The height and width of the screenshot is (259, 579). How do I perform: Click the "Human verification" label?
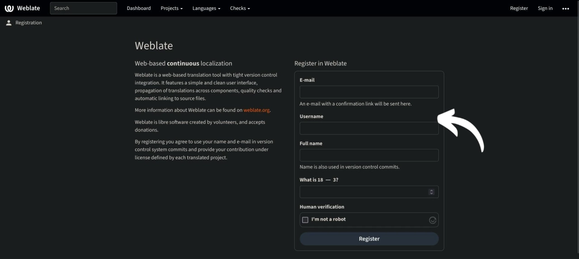tap(322, 207)
